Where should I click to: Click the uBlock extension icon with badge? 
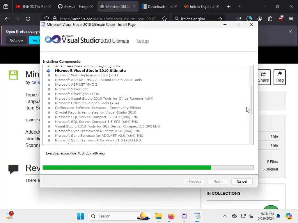tap(281, 18)
